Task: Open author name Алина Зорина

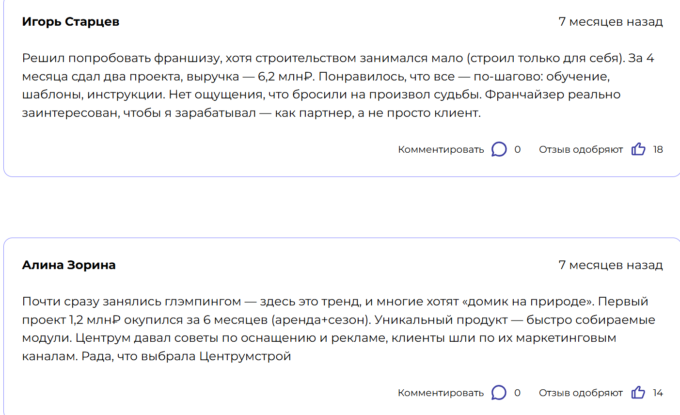Action: coord(69,265)
